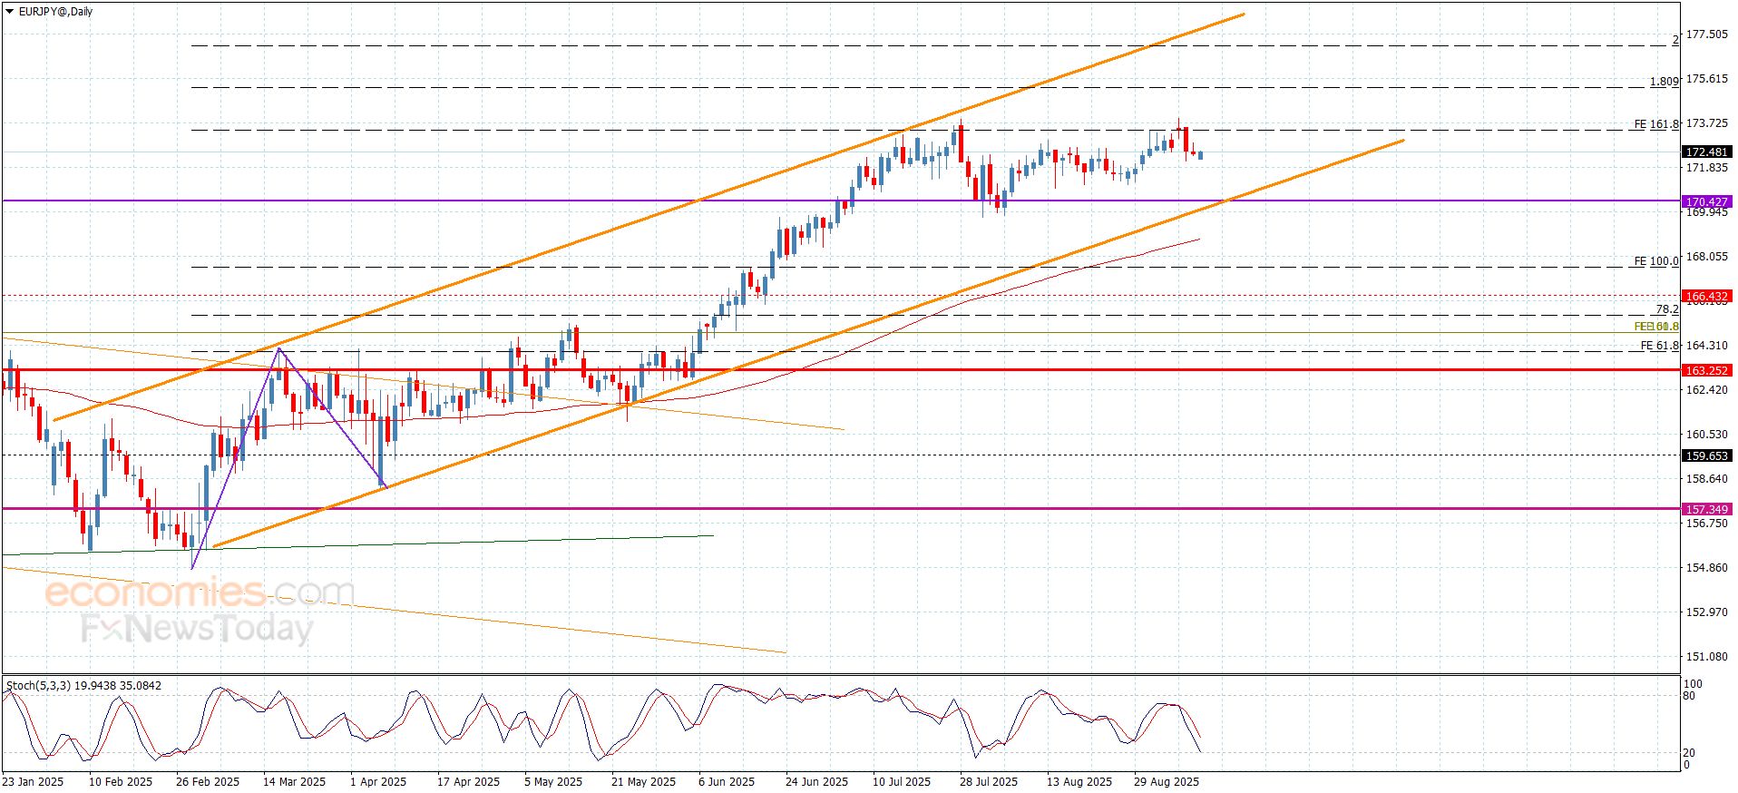Click the stochastic scale value 20

1689,753
